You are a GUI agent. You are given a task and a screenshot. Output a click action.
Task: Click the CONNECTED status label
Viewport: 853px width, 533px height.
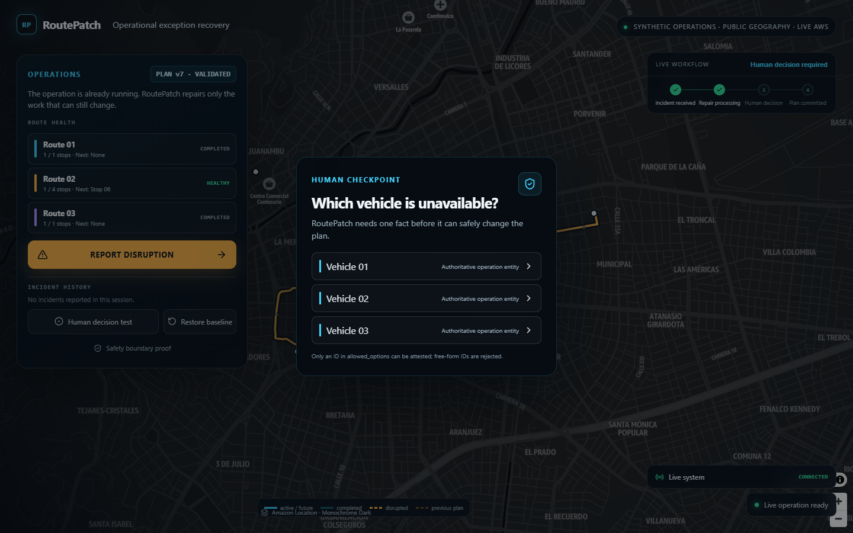pos(813,477)
